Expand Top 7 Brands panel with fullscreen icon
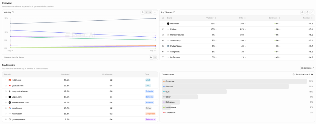This screenshot has height=124, width=316. click(x=312, y=12)
